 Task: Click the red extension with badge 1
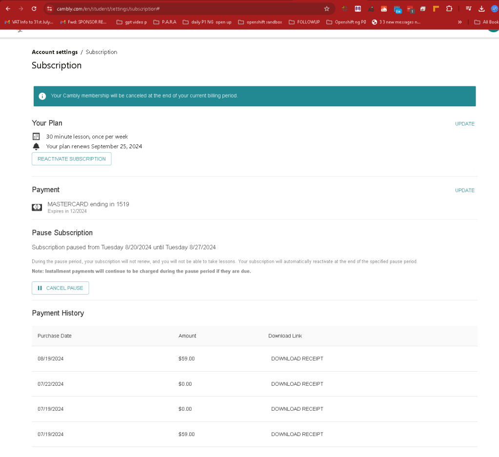[411, 10]
